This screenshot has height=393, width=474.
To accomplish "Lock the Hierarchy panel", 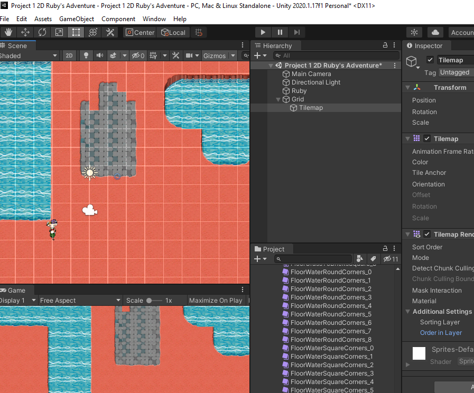I will pyautogui.click(x=385, y=45).
